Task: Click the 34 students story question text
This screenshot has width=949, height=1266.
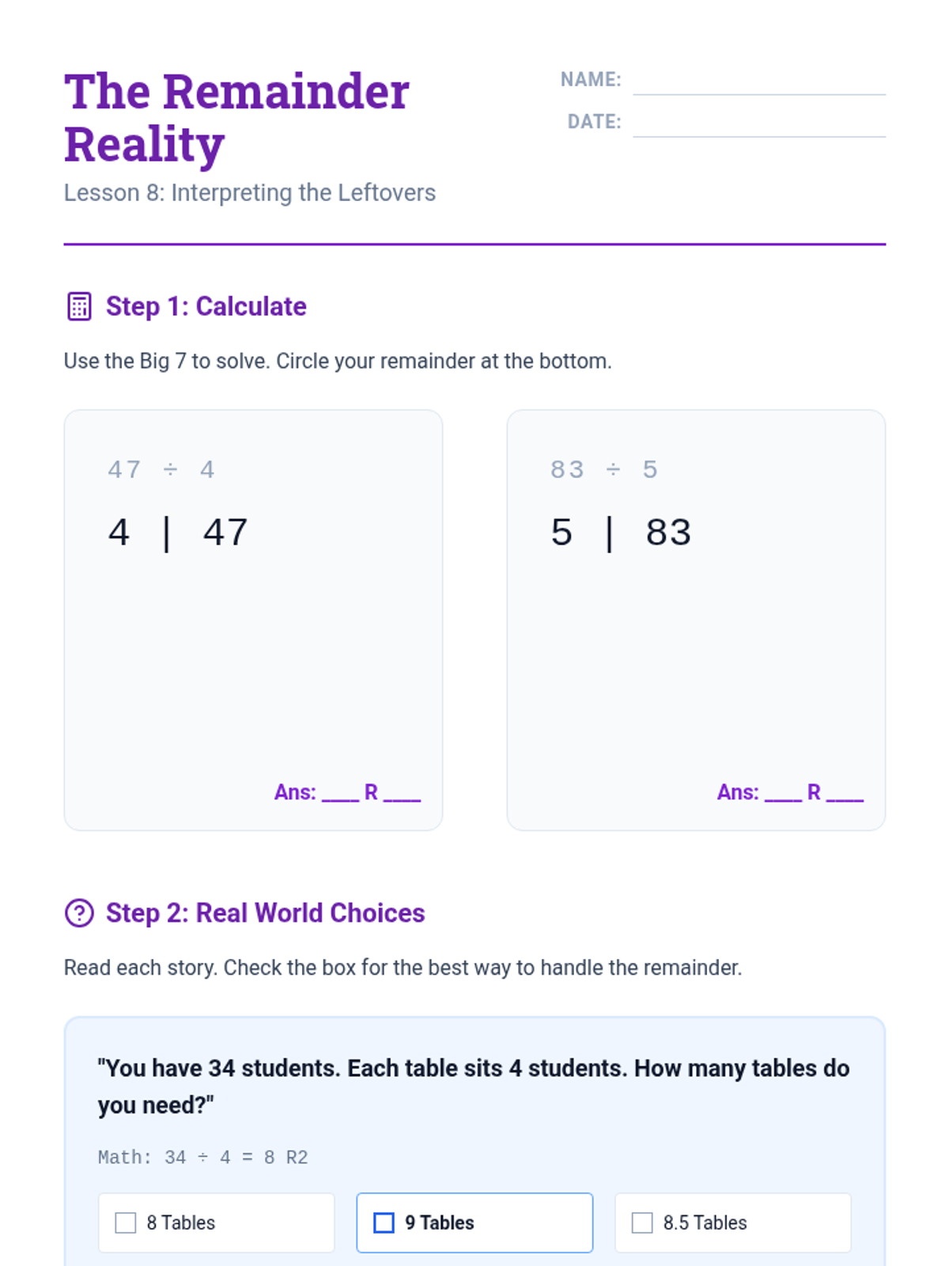Action: click(473, 1086)
